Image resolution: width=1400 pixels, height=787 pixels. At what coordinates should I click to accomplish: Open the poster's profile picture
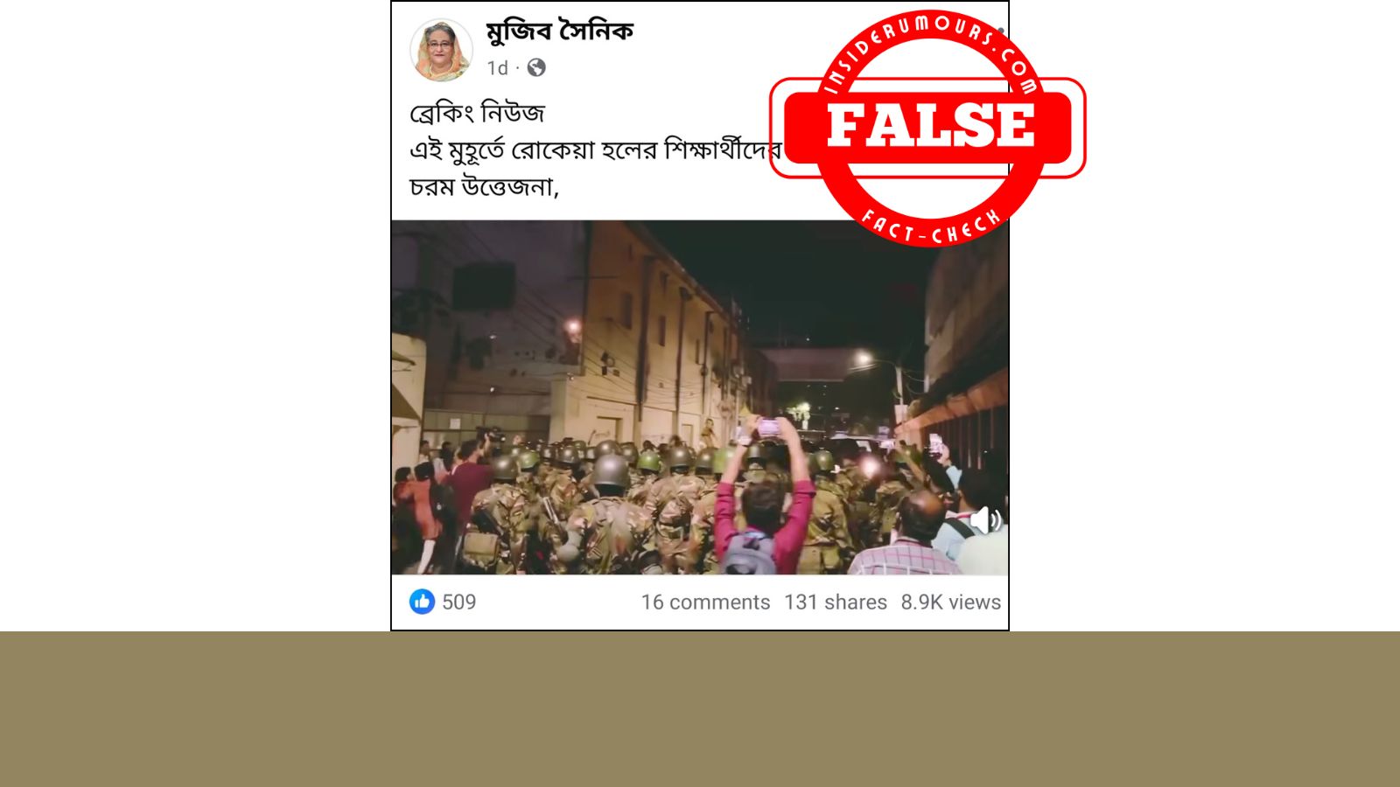pos(441,50)
